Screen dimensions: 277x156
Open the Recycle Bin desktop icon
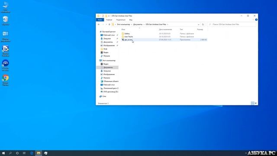(6, 20)
